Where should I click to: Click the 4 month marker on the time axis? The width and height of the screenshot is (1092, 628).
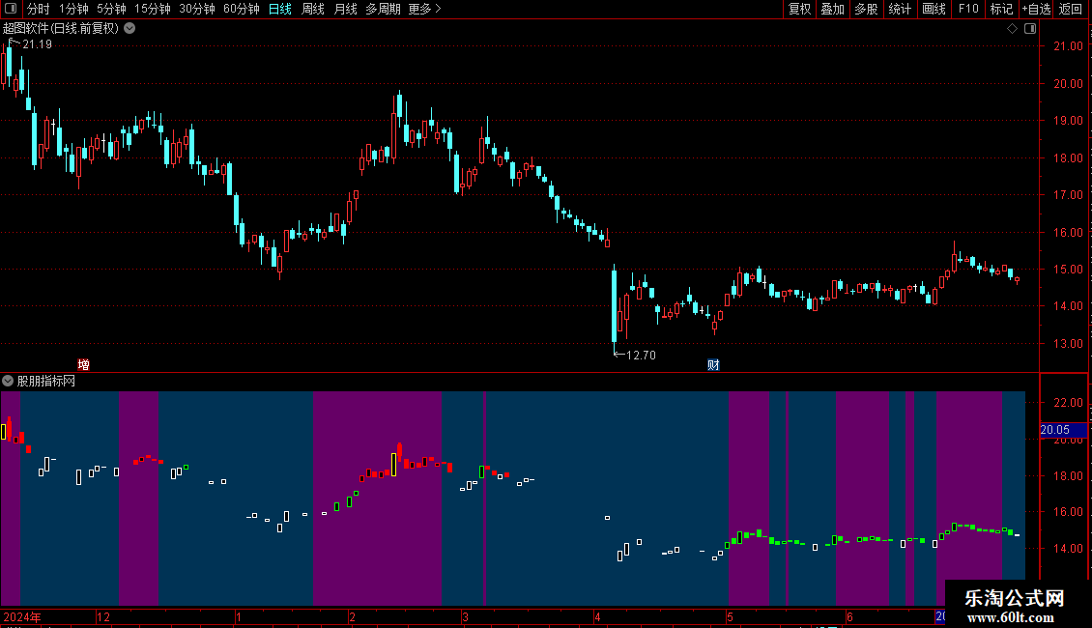[x=597, y=616]
